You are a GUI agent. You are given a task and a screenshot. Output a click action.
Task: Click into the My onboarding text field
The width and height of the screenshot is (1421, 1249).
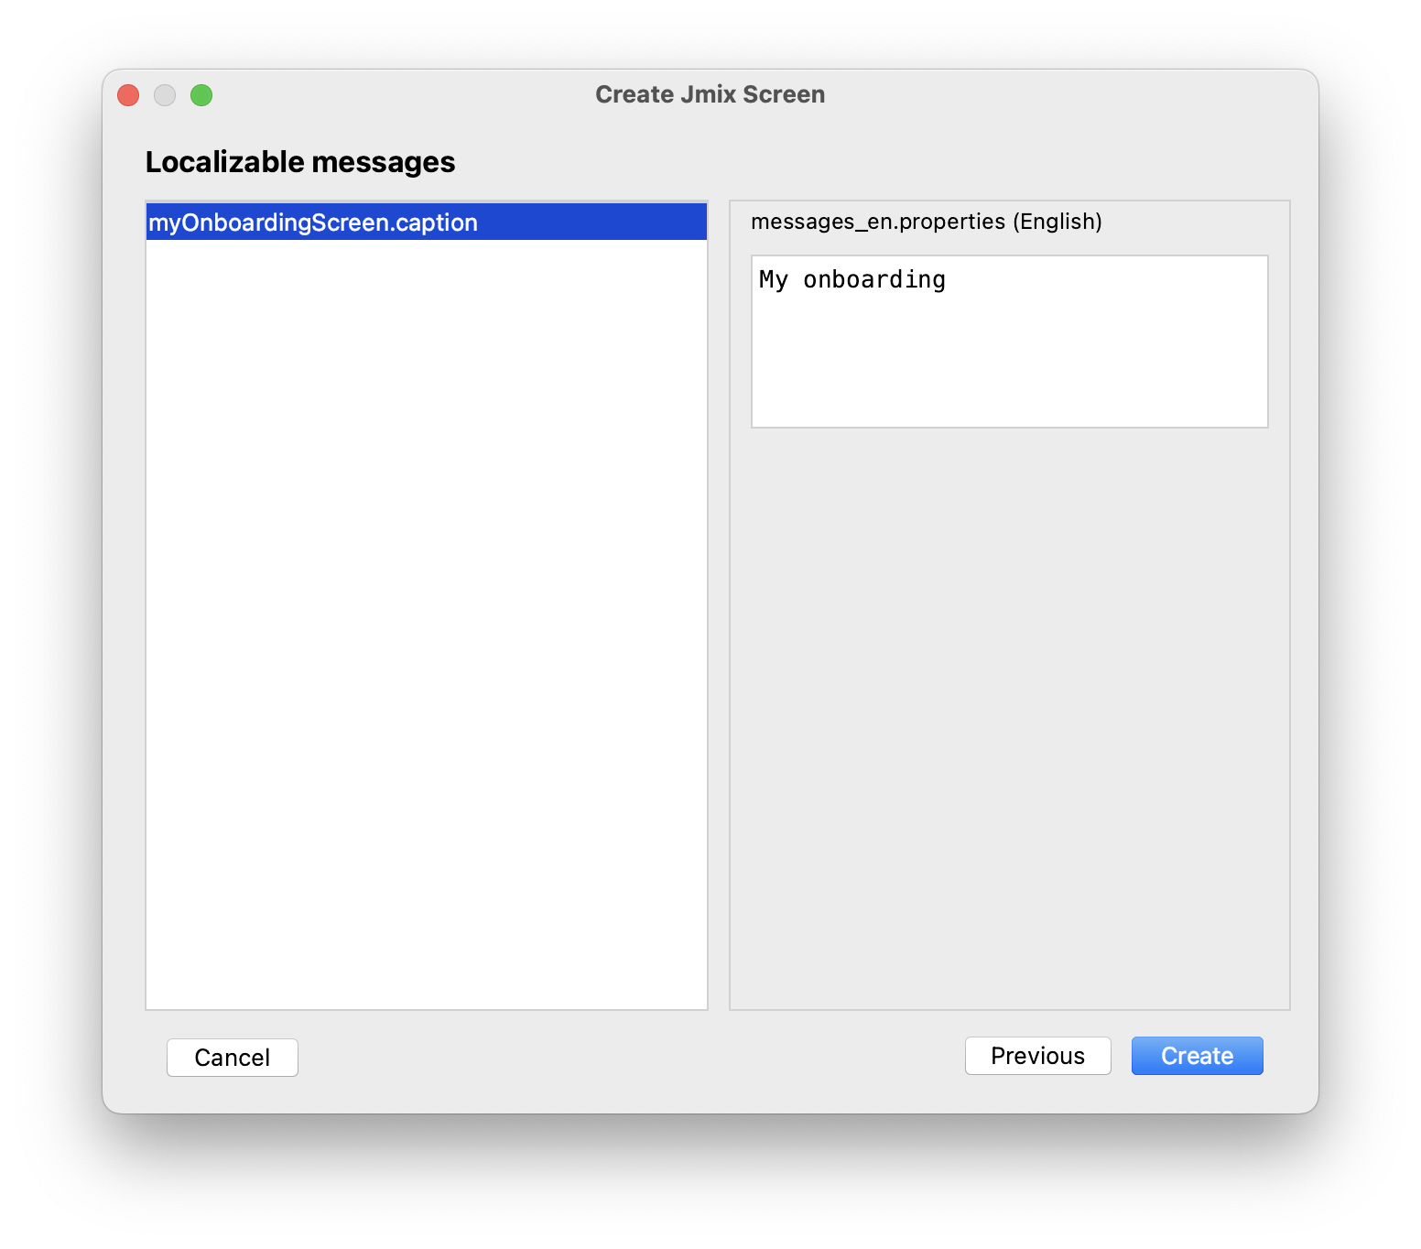point(1009,342)
